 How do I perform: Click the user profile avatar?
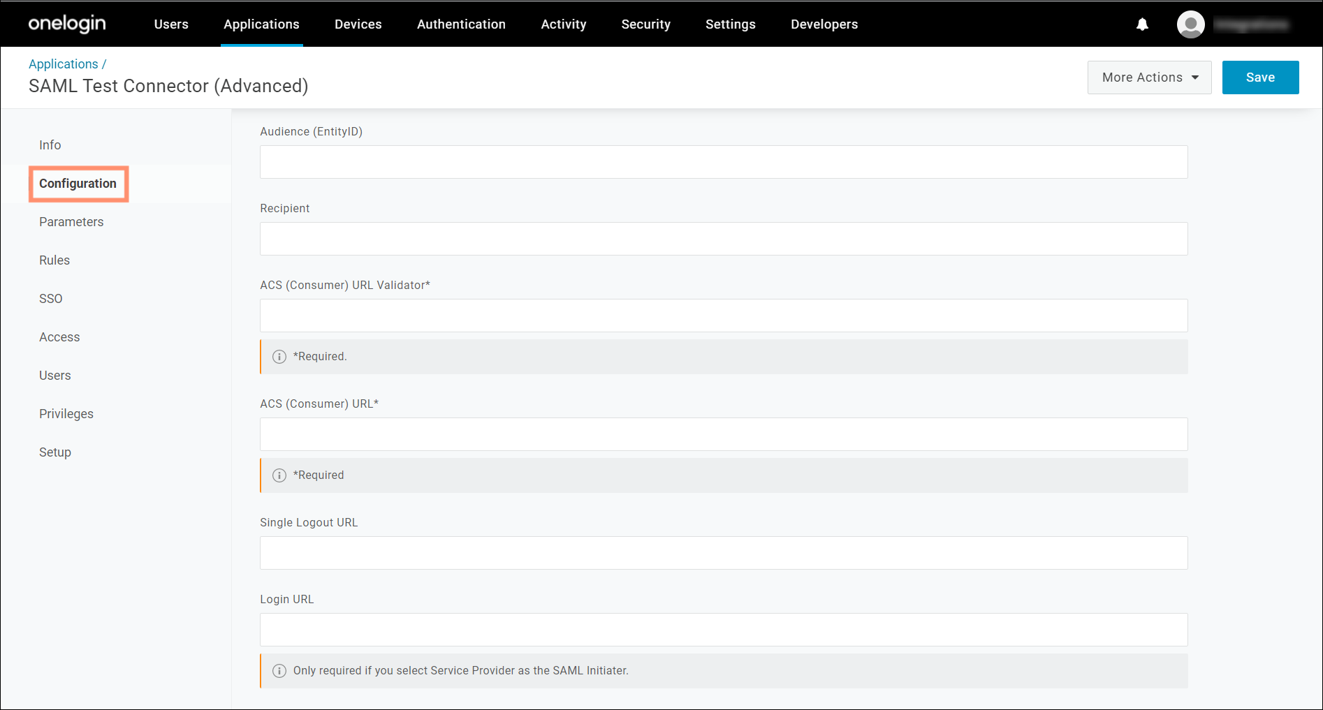pos(1190,24)
